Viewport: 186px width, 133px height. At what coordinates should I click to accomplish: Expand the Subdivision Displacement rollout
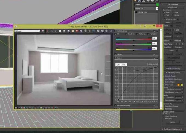[173, 129]
